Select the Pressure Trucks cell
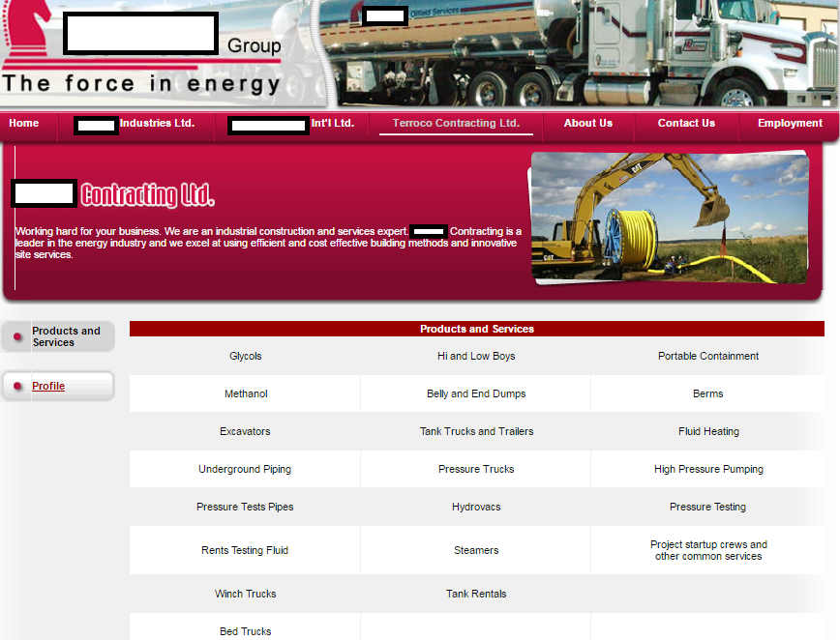The image size is (840, 640). pyautogui.click(x=476, y=469)
